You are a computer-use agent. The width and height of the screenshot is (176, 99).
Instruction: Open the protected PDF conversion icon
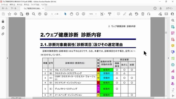point(21,14)
